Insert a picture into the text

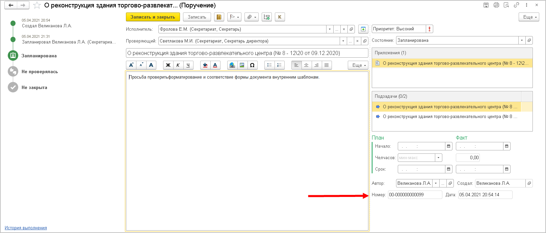pos(242,65)
